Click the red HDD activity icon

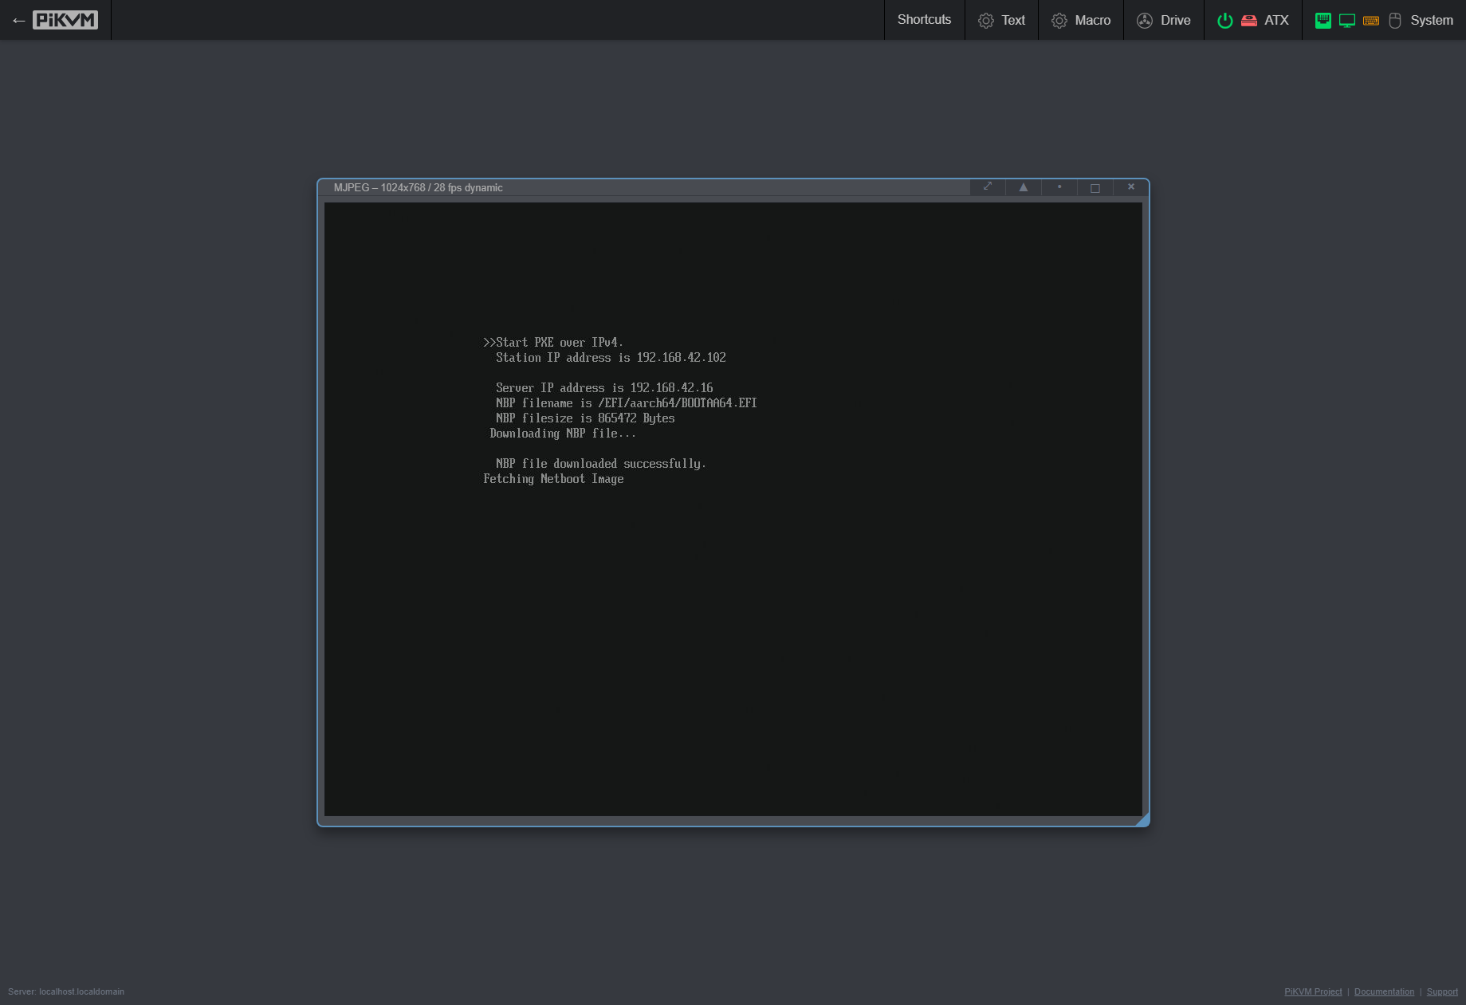tap(1249, 21)
